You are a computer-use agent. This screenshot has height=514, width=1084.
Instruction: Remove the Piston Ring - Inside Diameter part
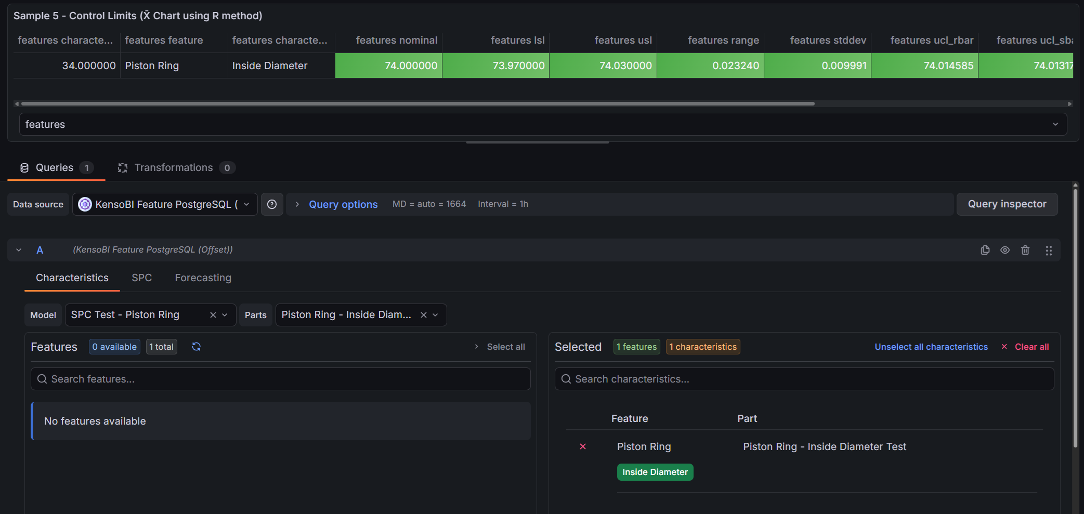(x=423, y=314)
